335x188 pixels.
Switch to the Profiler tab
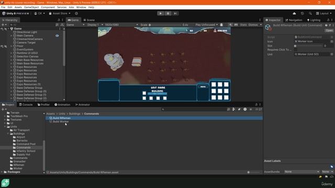click(43, 104)
